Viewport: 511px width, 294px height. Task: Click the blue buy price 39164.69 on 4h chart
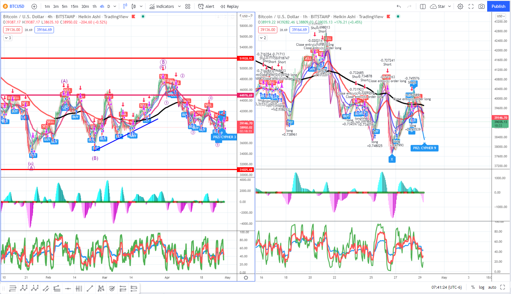pos(44,30)
